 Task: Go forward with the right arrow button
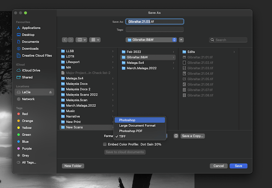pyautogui.click(x=71, y=40)
